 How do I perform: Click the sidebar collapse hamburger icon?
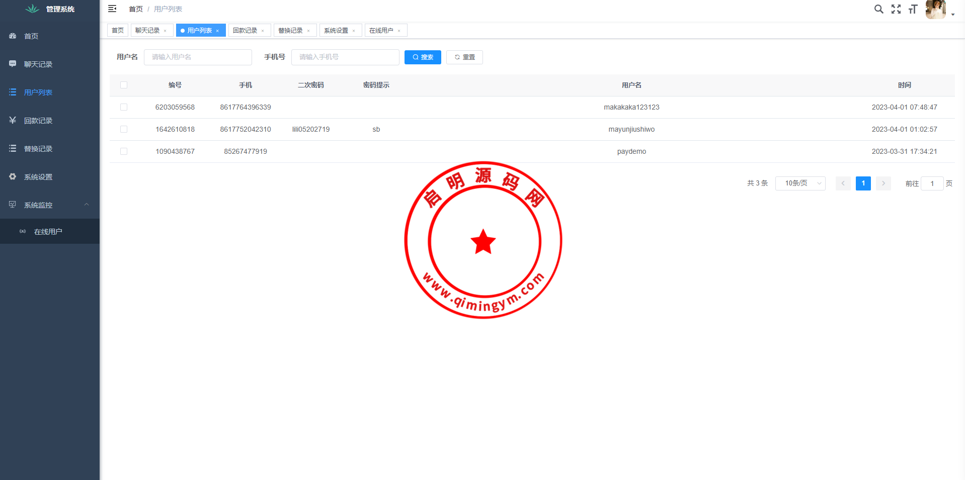pyautogui.click(x=112, y=9)
